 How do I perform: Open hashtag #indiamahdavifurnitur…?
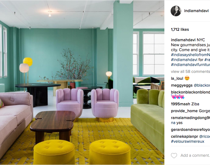pos(190,65)
